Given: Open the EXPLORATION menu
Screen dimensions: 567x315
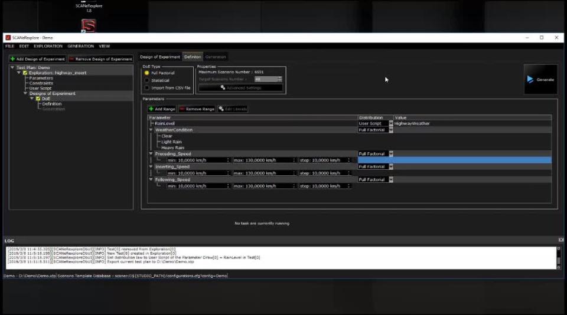Looking at the screenshot, I should pyautogui.click(x=48, y=46).
